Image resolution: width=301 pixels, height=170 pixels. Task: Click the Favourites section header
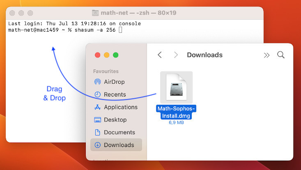(106, 71)
